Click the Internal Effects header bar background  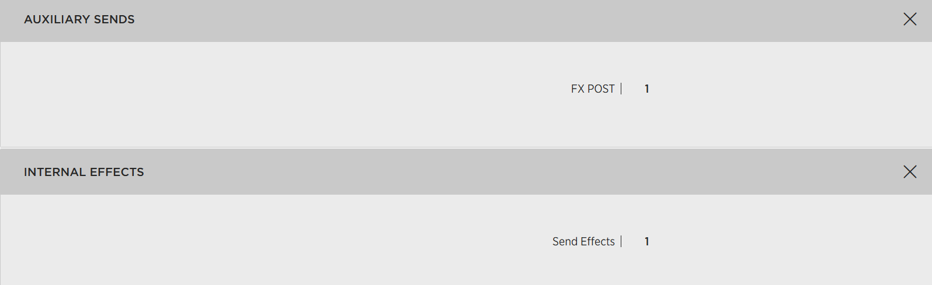(467, 172)
